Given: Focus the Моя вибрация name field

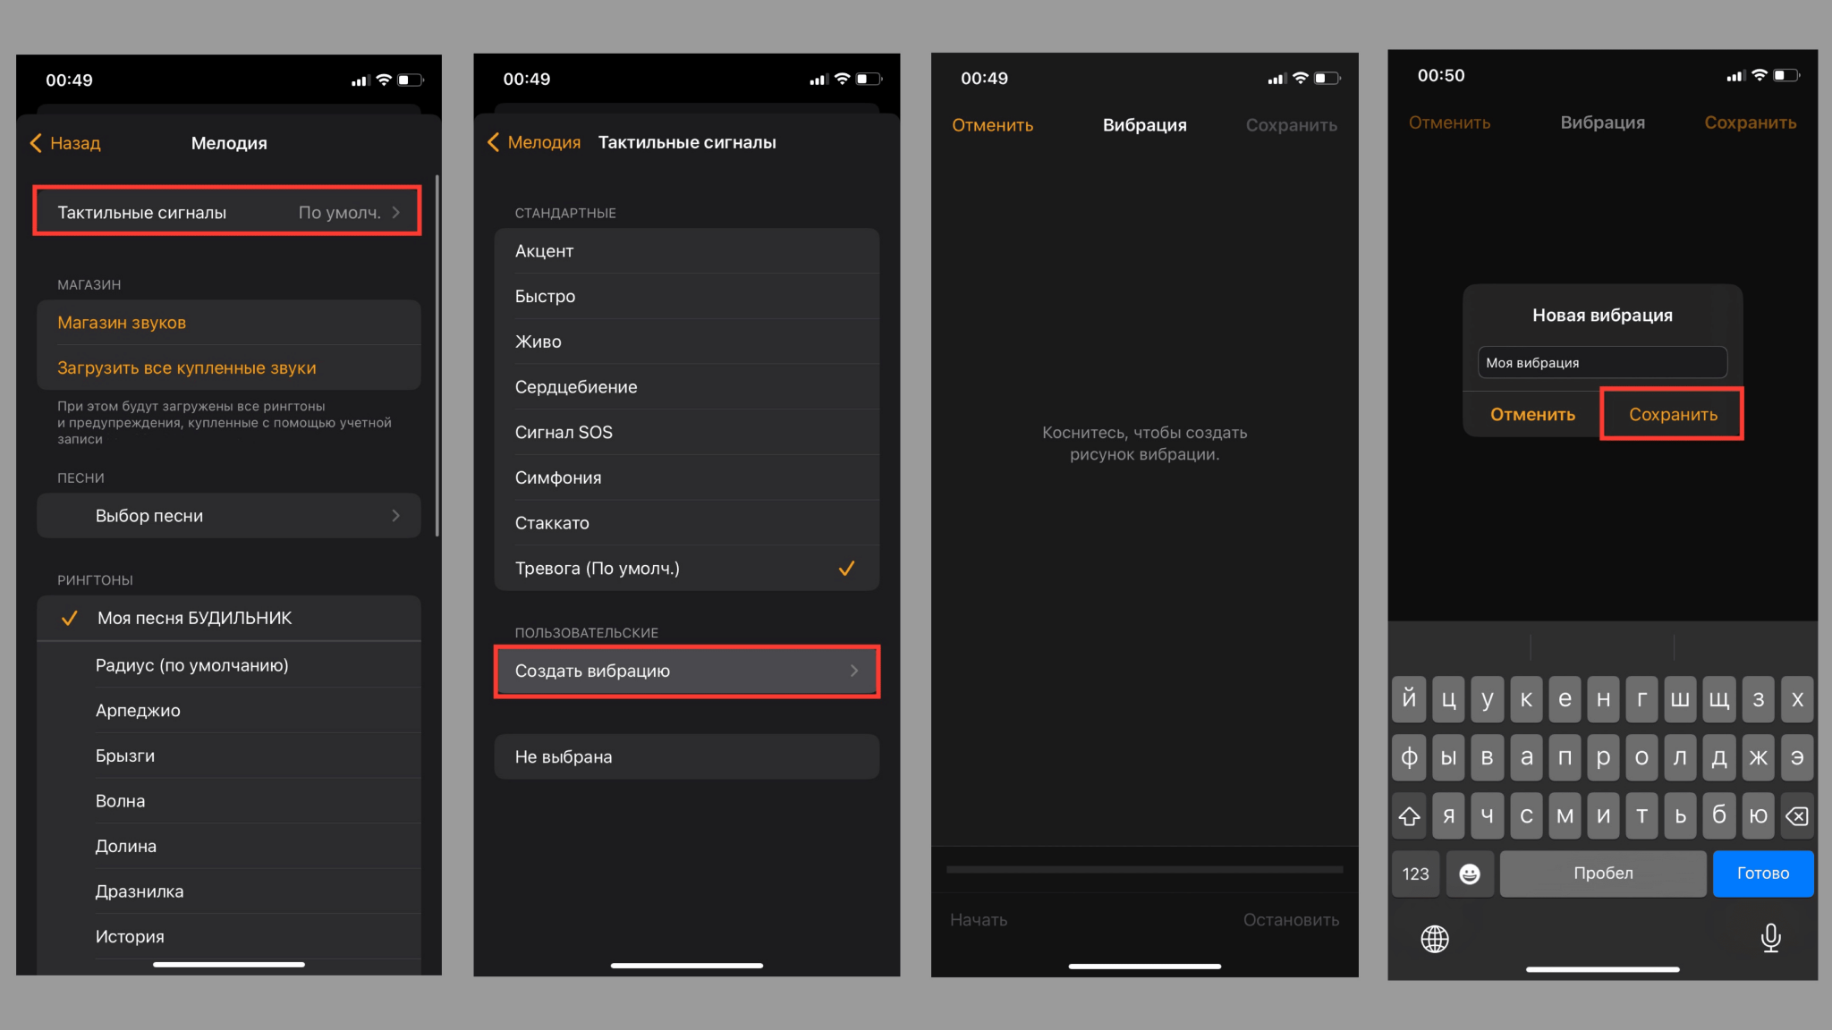Looking at the screenshot, I should click(x=1601, y=363).
